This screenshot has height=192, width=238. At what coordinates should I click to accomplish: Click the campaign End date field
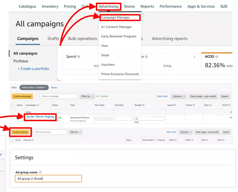[124, 119]
